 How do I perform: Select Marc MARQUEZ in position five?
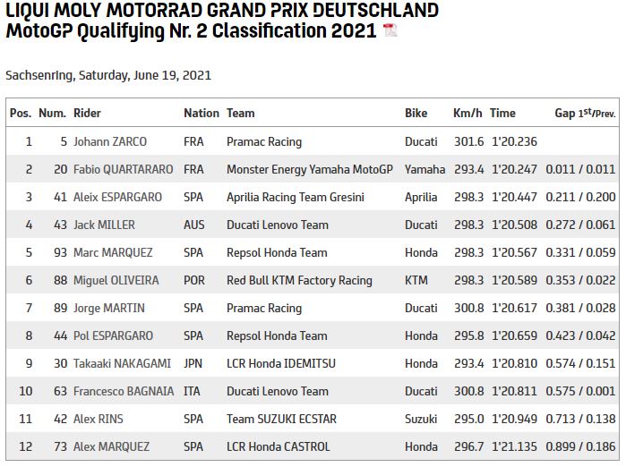[113, 252]
